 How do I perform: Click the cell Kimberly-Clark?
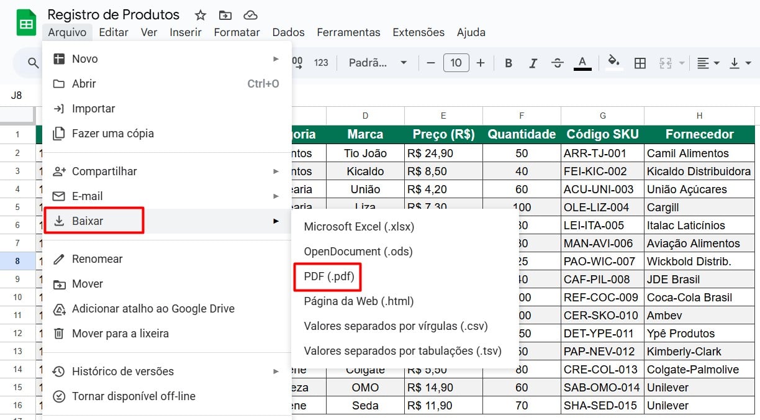[700, 352]
